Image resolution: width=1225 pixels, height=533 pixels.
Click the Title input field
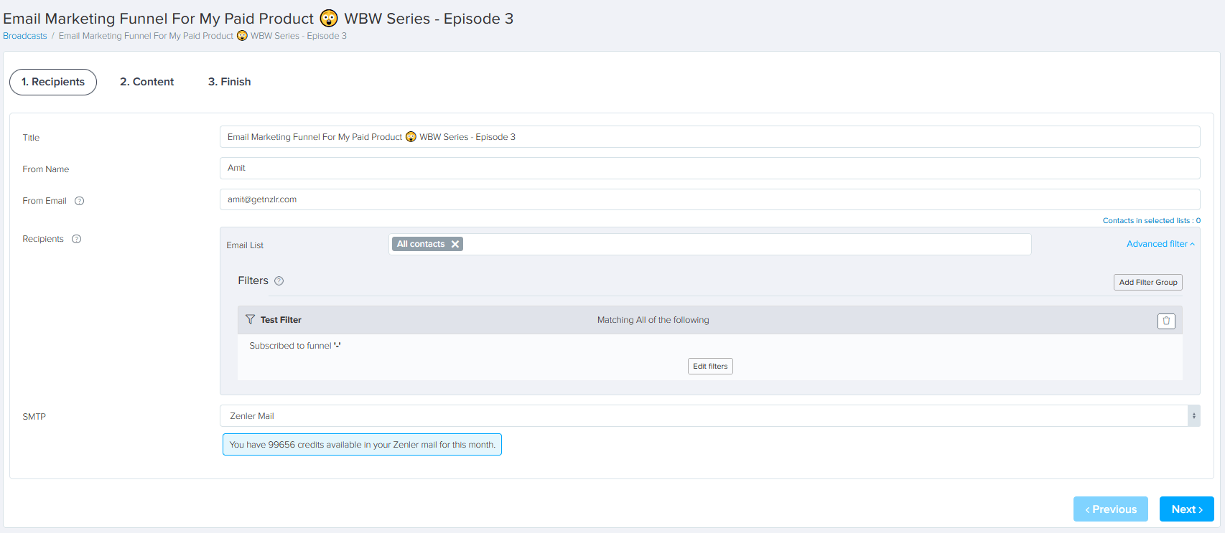(709, 137)
